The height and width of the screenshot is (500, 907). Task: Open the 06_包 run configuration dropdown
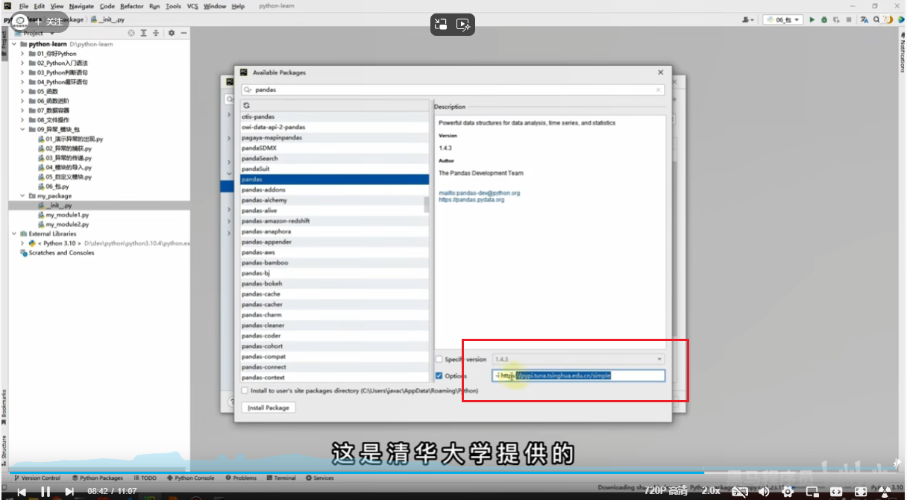point(784,19)
